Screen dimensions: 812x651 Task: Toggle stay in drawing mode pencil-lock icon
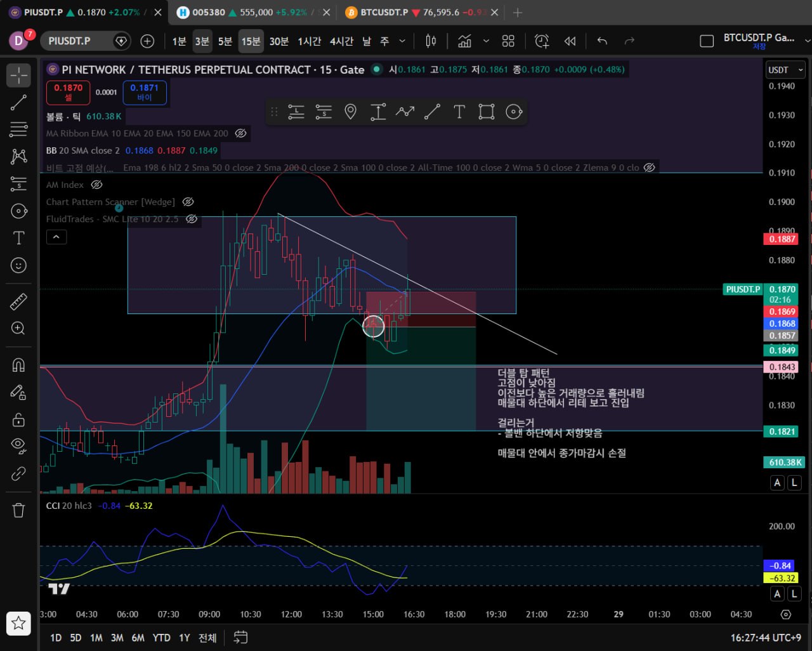18,392
